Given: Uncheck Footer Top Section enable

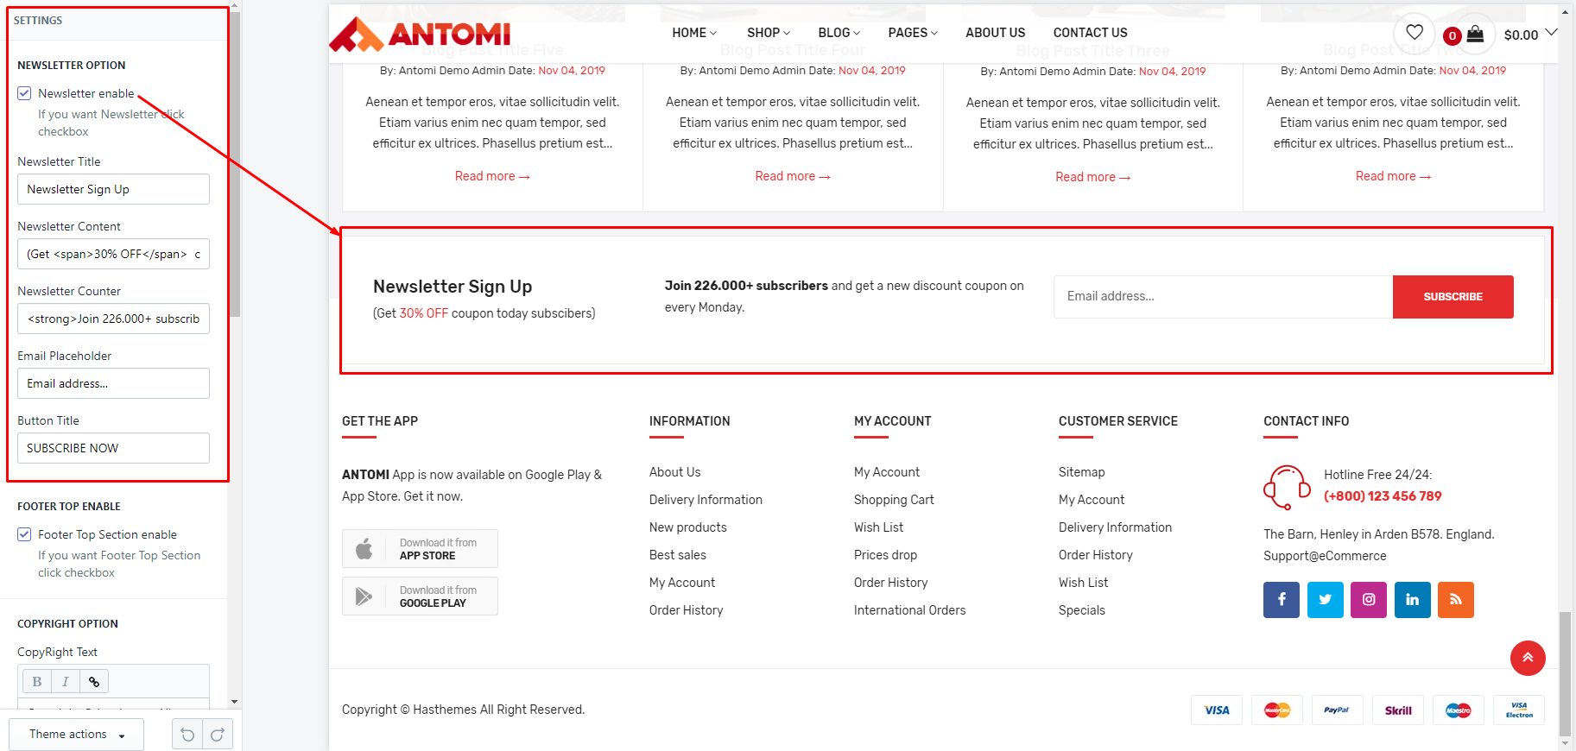Looking at the screenshot, I should pos(25,534).
